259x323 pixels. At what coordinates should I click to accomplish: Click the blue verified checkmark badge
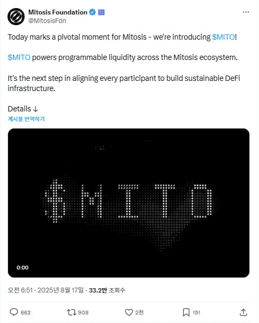93,12
